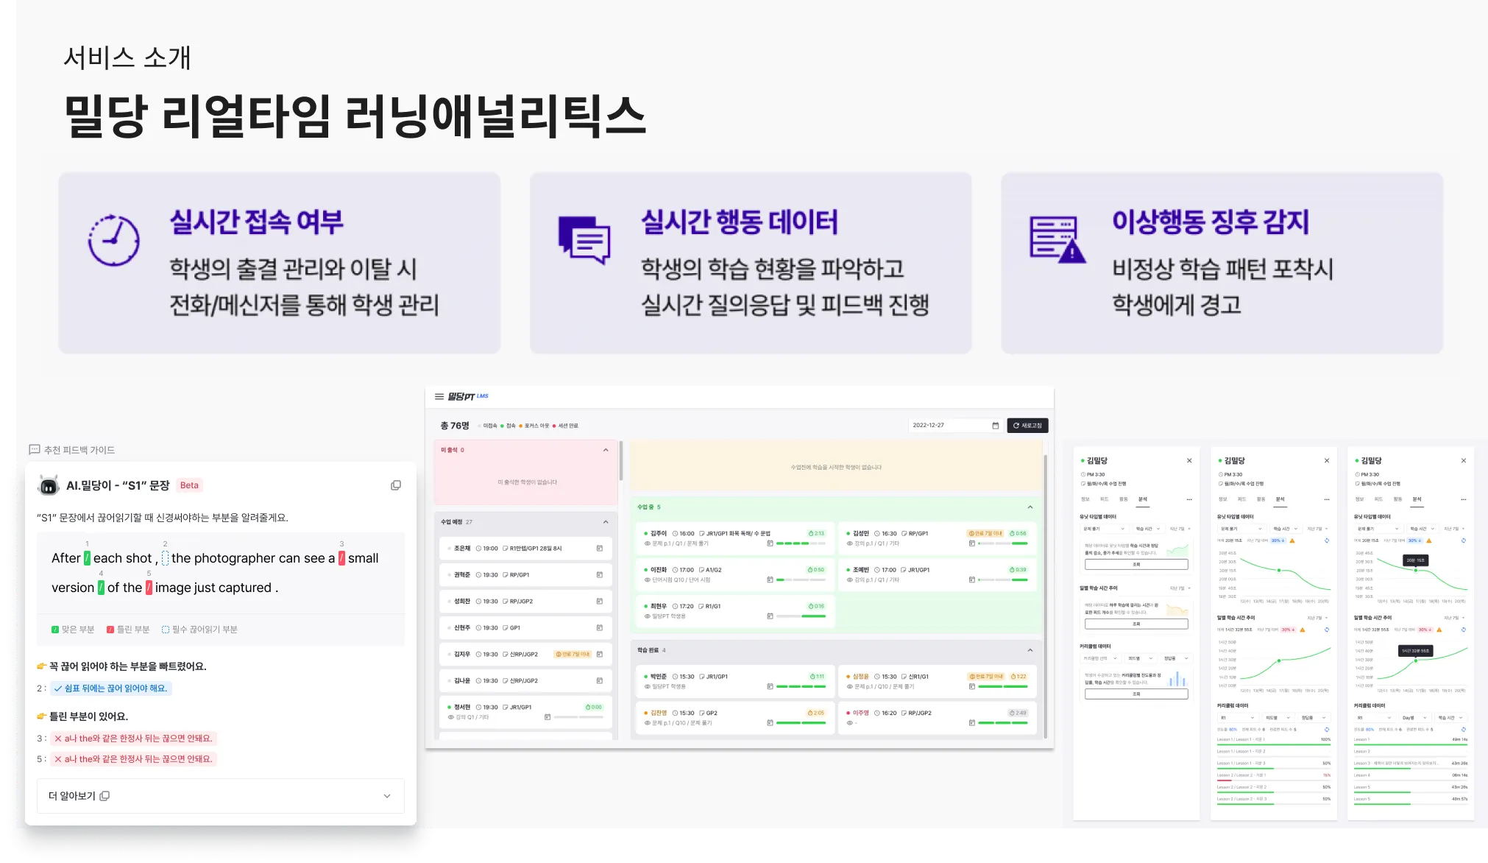
Task: Click speech bubble icon beside 실시간 행동 데이터
Action: pyautogui.click(x=584, y=240)
